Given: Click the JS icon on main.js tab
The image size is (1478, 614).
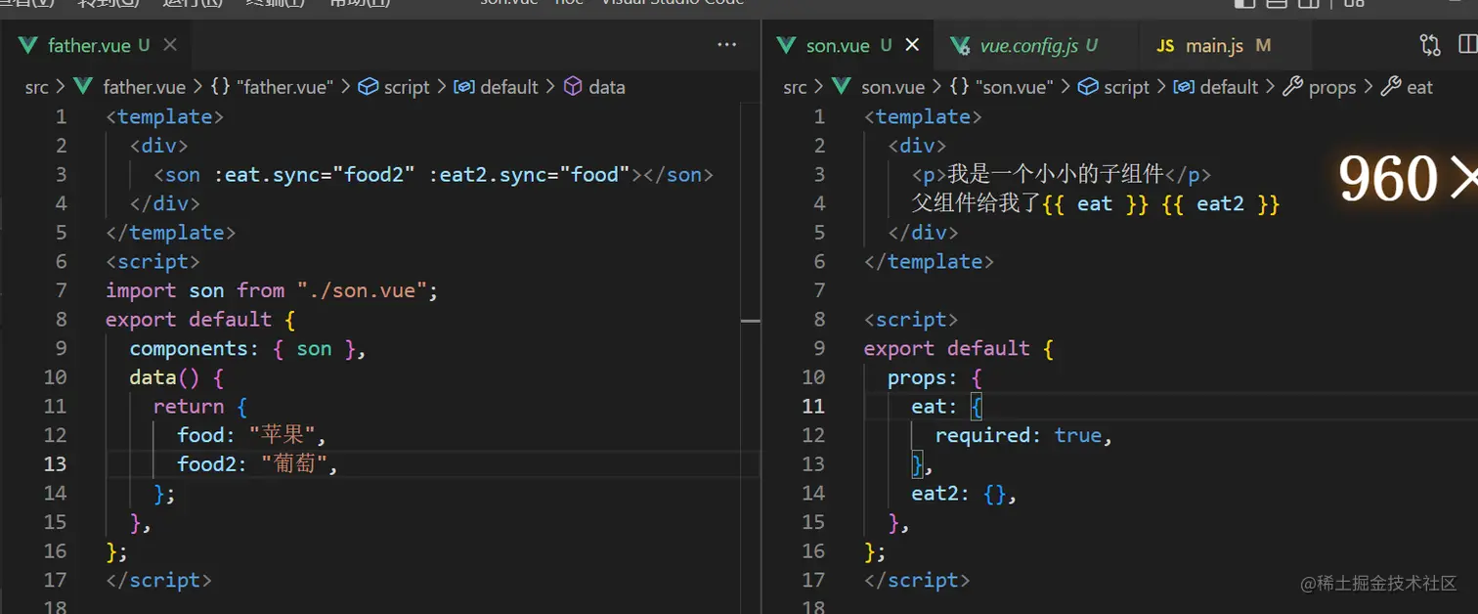Looking at the screenshot, I should pyautogui.click(x=1165, y=46).
